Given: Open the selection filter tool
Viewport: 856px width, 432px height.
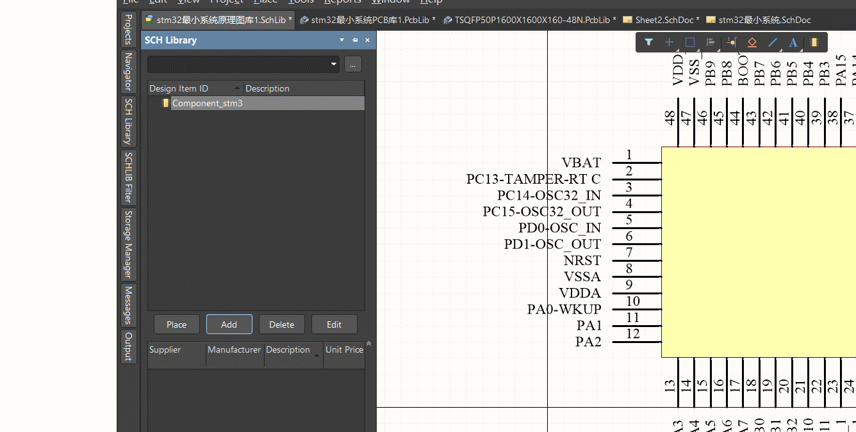Looking at the screenshot, I should [x=649, y=43].
